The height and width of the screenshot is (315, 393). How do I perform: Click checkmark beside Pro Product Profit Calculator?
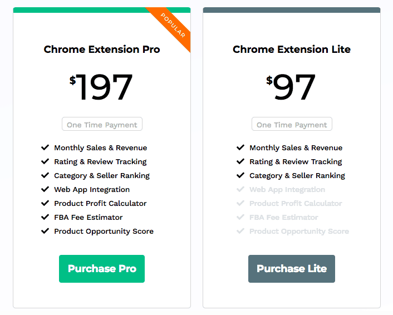(x=45, y=203)
